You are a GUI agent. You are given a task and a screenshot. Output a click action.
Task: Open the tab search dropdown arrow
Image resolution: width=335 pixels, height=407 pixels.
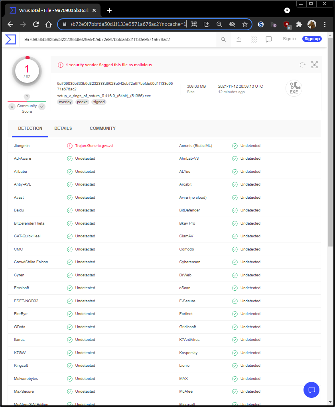pyautogui.click(x=287, y=10)
